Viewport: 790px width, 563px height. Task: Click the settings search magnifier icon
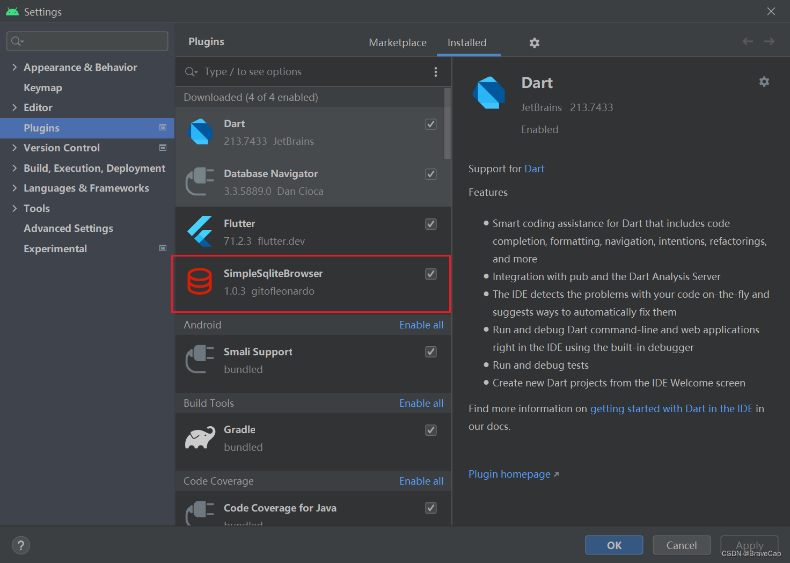pyautogui.click(x=17, y=41)
